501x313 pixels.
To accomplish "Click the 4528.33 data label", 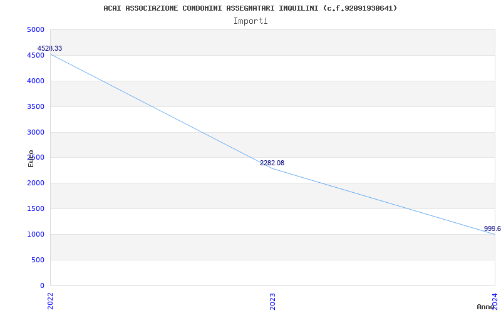I will [x=50, y=49].
